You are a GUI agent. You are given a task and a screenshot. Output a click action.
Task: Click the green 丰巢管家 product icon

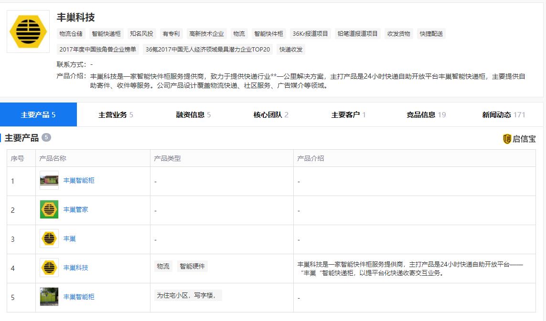(x=49, y=209)
